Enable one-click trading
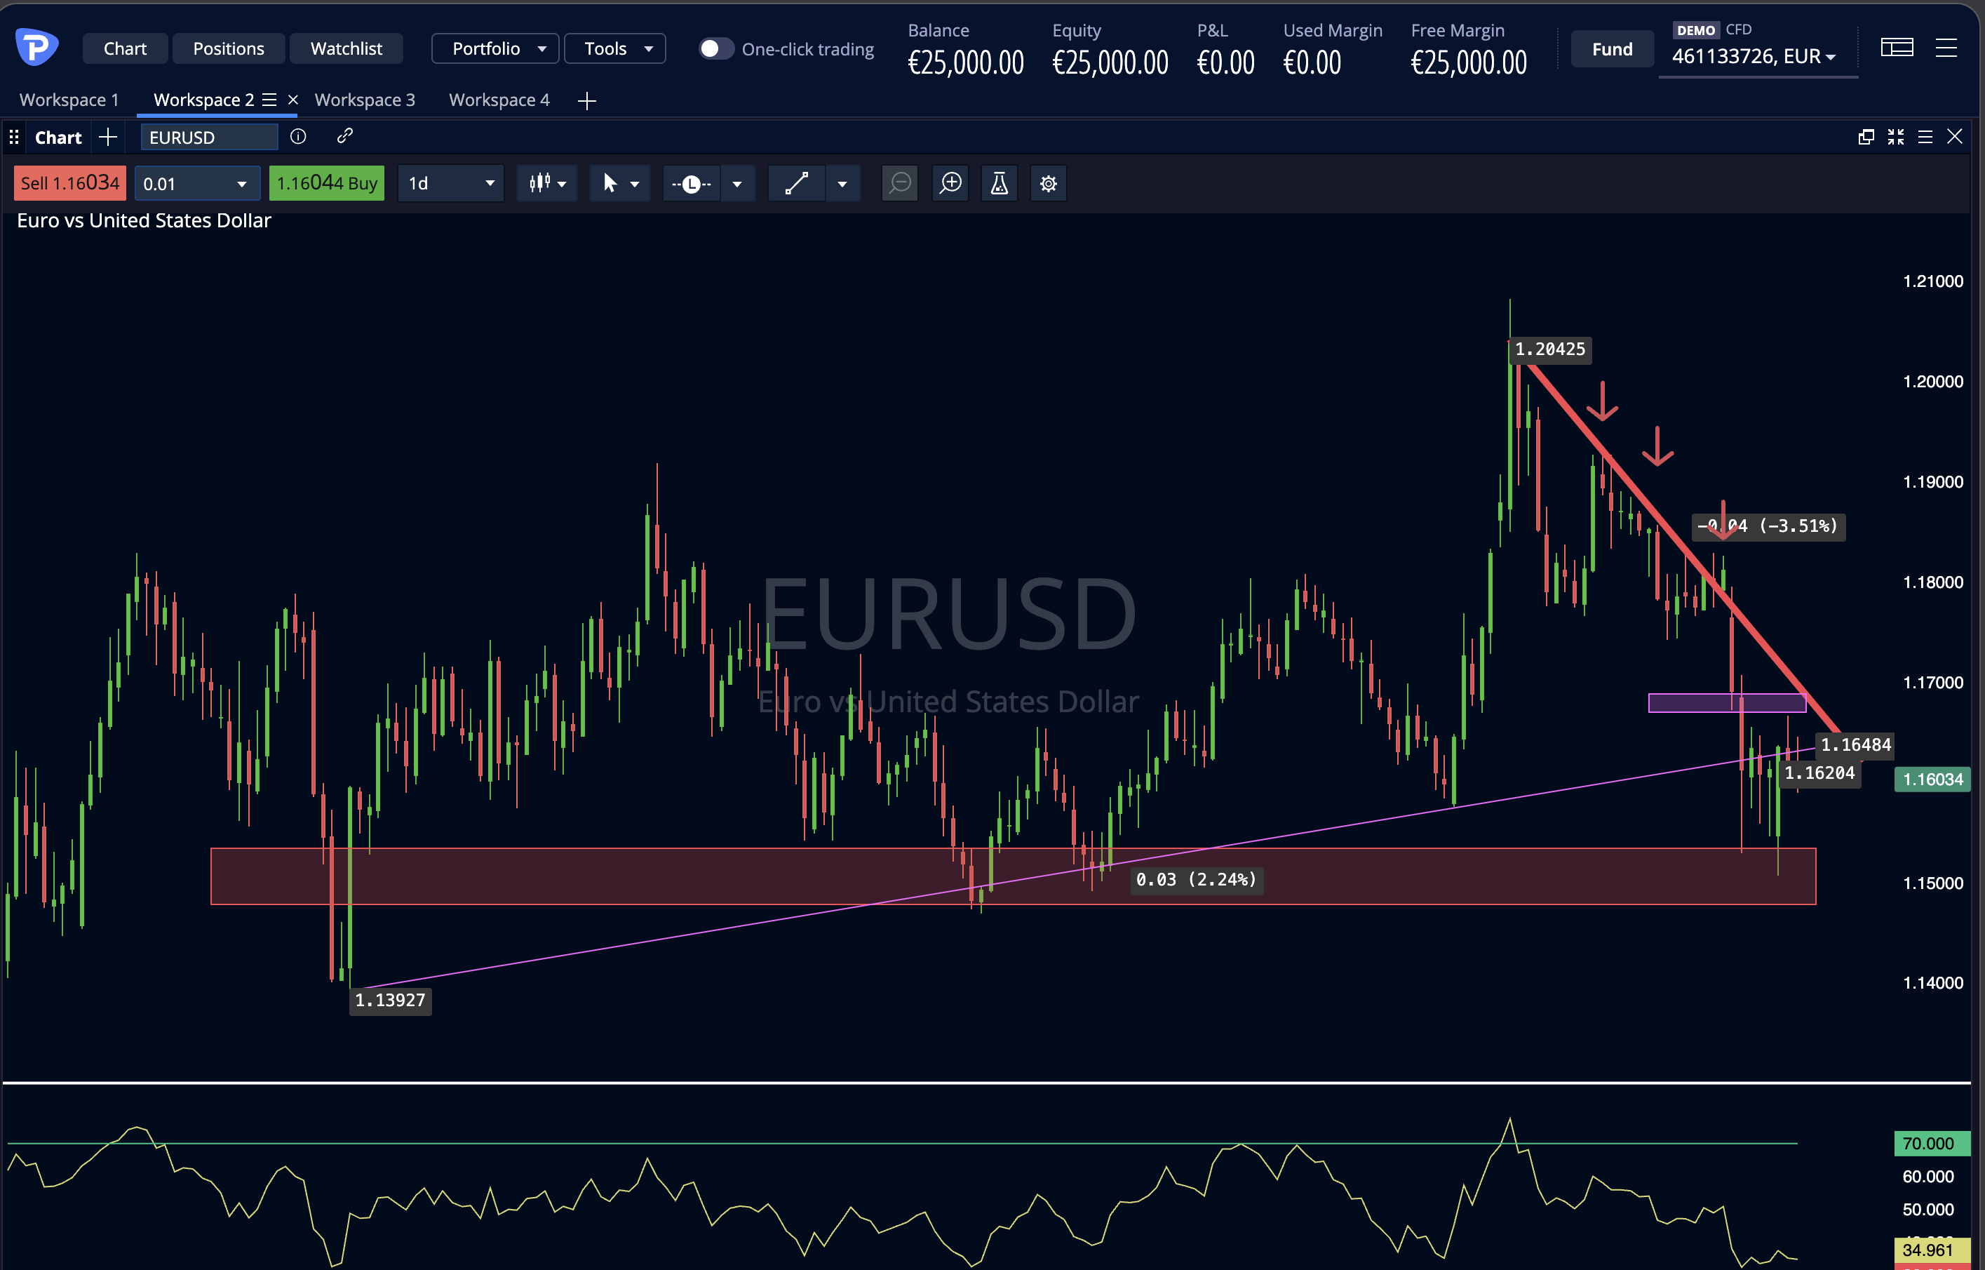Screen dimensions: 1985x1270 [x=715, y=48]
